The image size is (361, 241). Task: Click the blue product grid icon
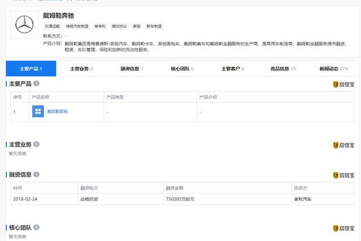click(x=38, y=111)
